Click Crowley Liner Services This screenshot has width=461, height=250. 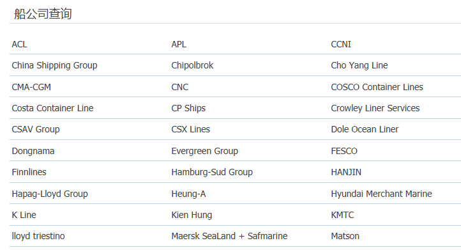[375, 108]
